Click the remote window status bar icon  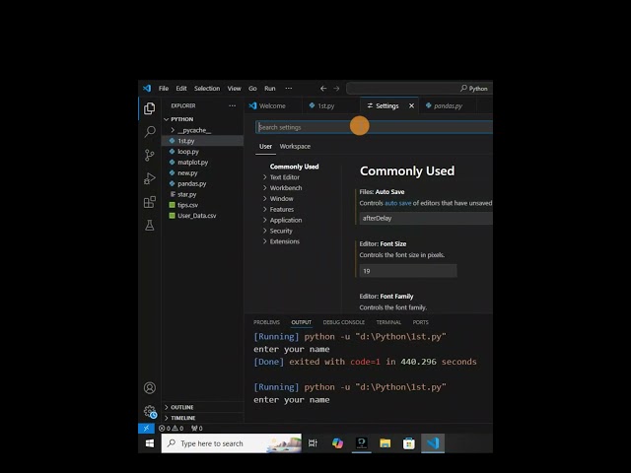[146, 428]
